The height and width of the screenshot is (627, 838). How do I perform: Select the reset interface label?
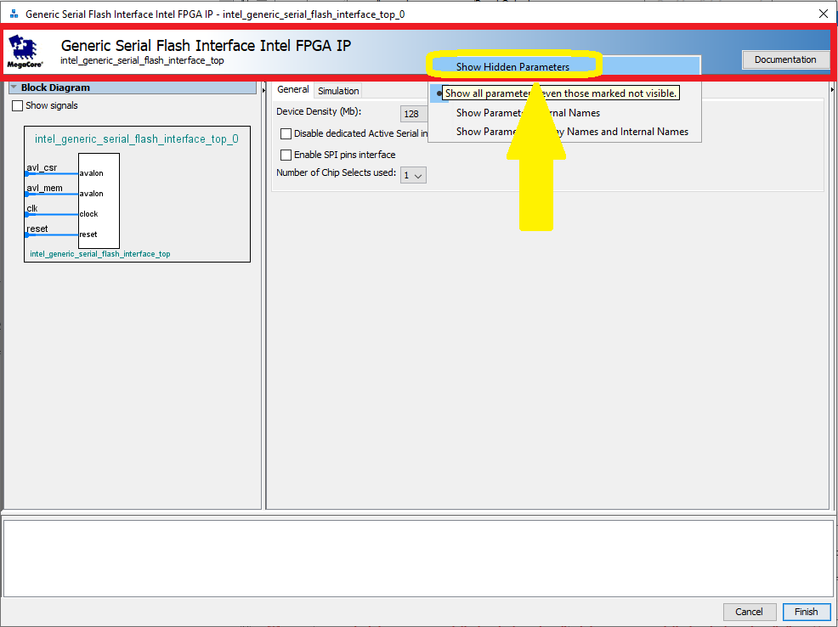37,229
